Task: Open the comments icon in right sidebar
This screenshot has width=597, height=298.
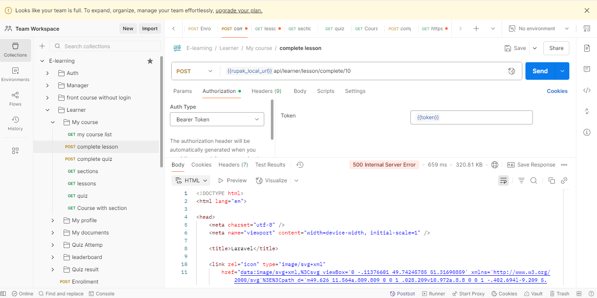Action: 587,69
